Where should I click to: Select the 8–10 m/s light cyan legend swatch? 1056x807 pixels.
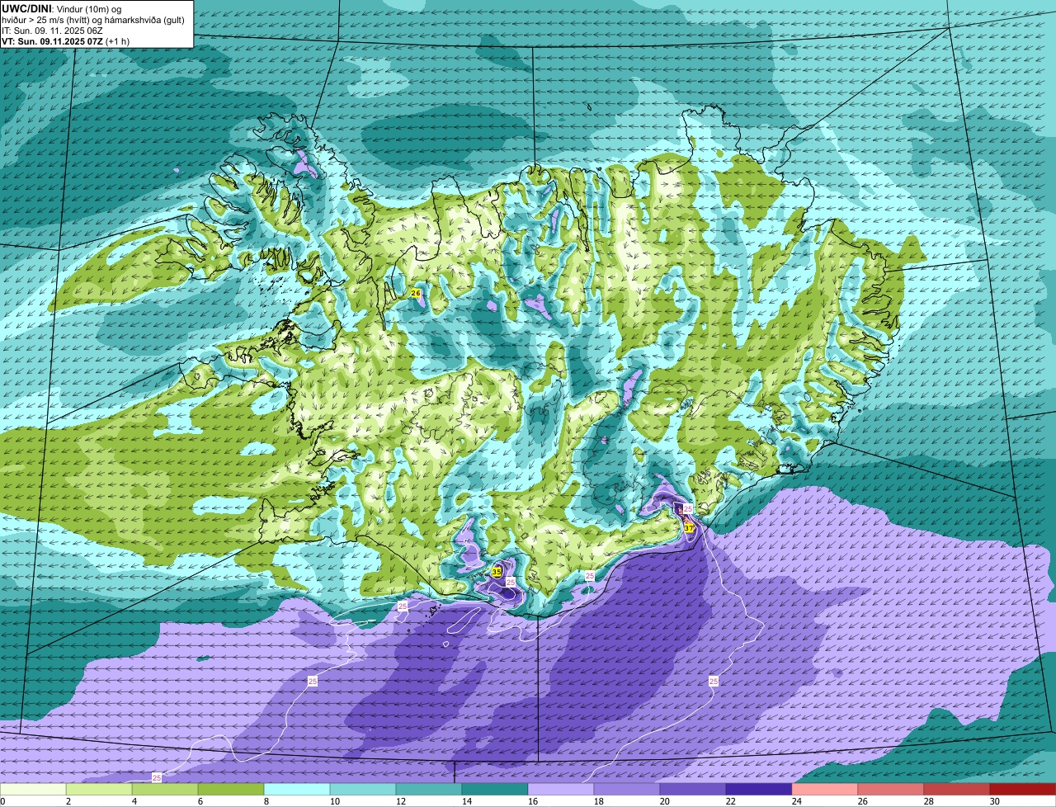click(298, 789)
